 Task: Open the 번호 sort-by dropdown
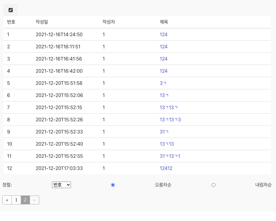pyautogui.click(x=61, y=185)
